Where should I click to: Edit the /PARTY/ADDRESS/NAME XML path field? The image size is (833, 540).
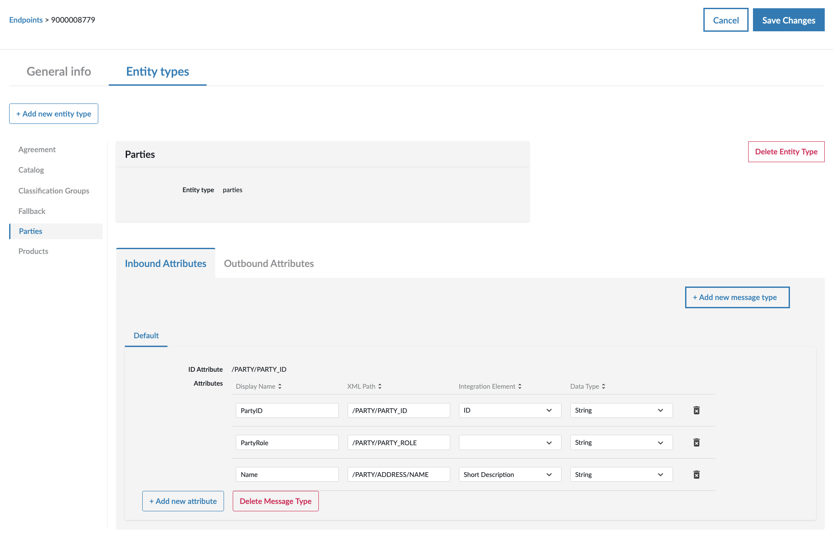click(398, 475)
